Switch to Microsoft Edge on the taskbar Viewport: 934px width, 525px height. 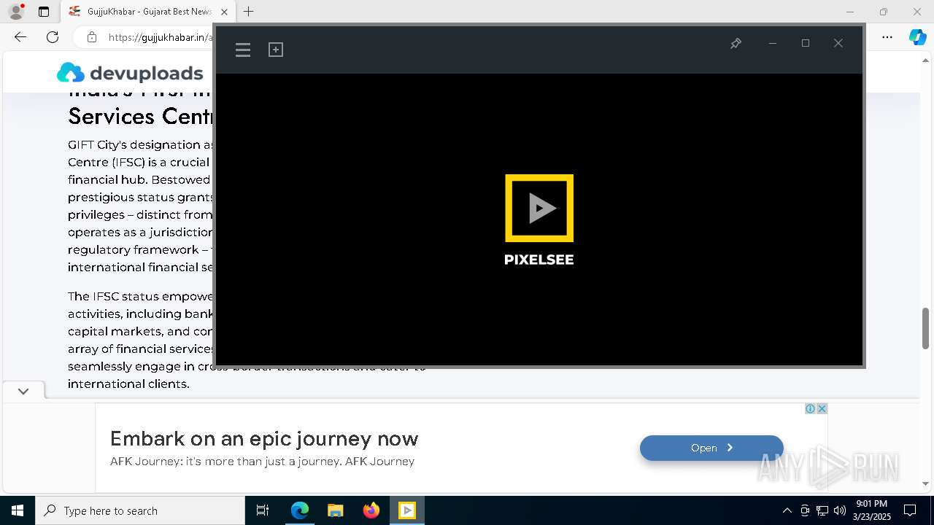pyautogui.click(x=300, y=510)
